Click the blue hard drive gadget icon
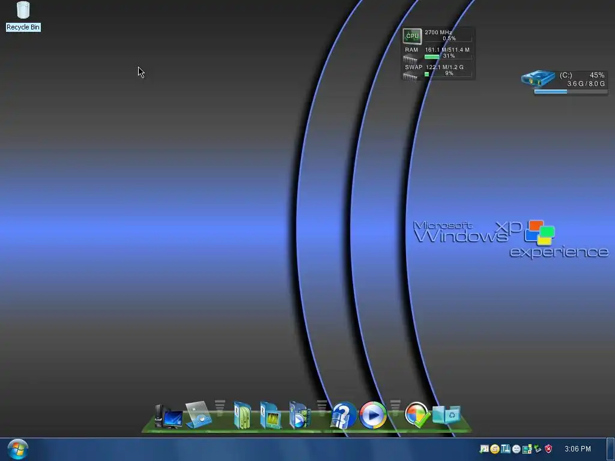This screenshot has width=615, height=461. pos(538,79)
